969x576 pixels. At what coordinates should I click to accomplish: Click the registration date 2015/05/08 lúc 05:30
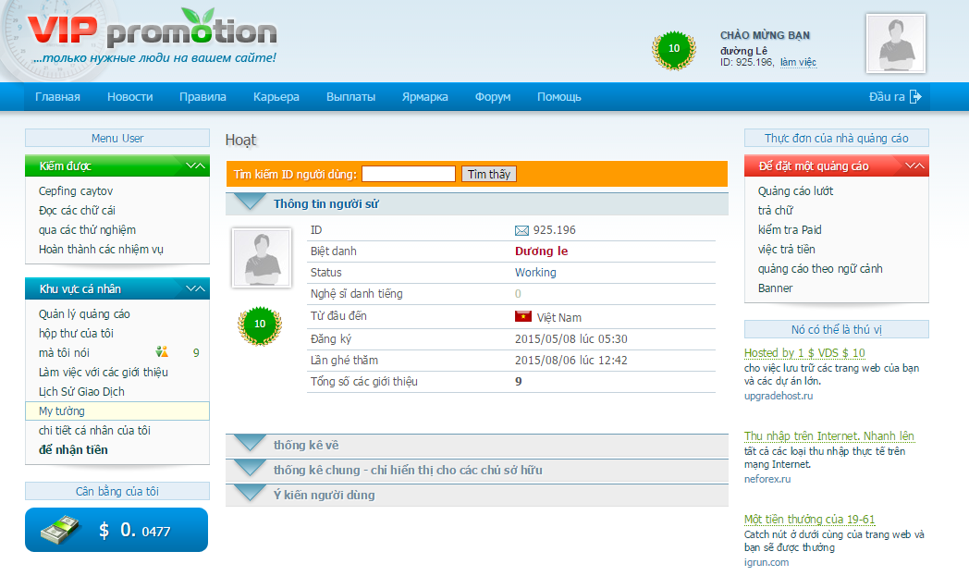(571, 339)
